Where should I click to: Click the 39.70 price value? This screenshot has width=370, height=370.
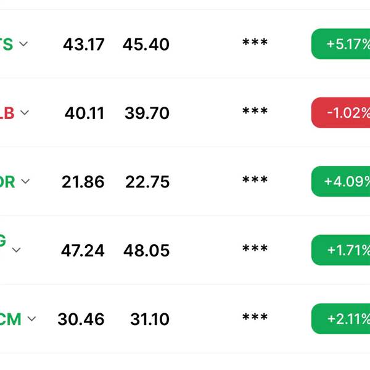click(x=146, y=113)
